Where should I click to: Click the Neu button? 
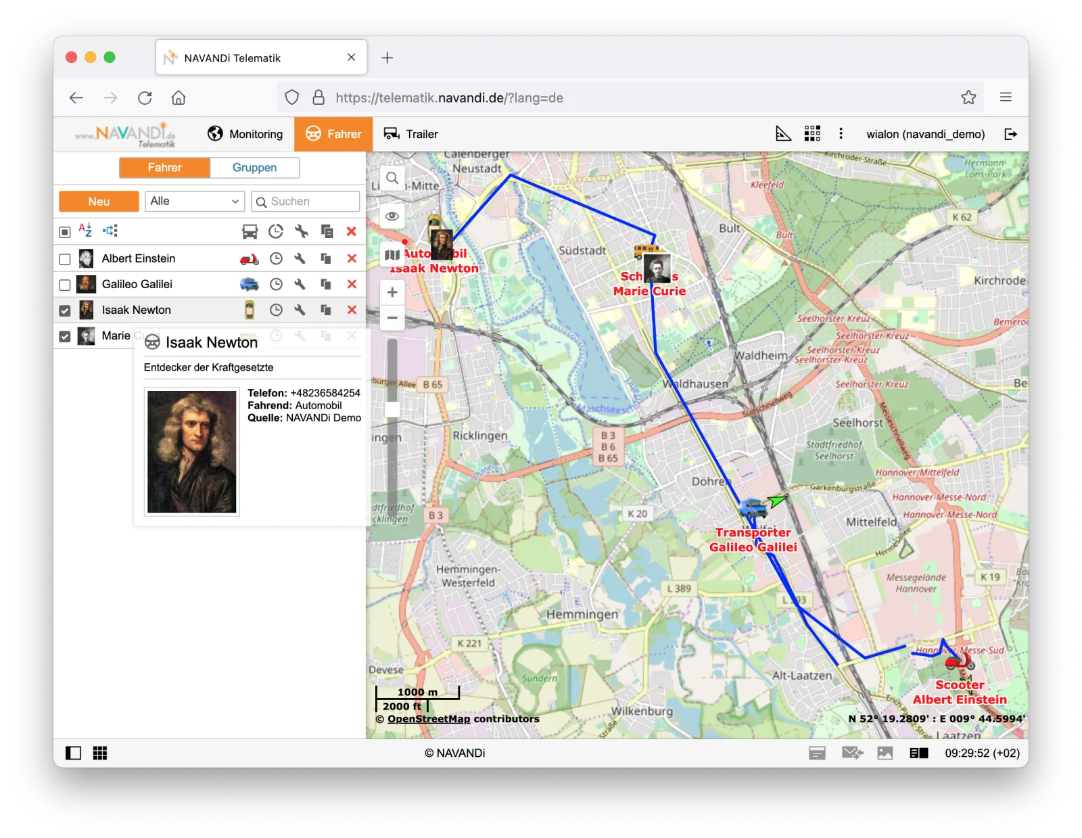99,202
